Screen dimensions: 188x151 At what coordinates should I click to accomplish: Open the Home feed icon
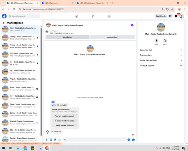click(77, 16)
